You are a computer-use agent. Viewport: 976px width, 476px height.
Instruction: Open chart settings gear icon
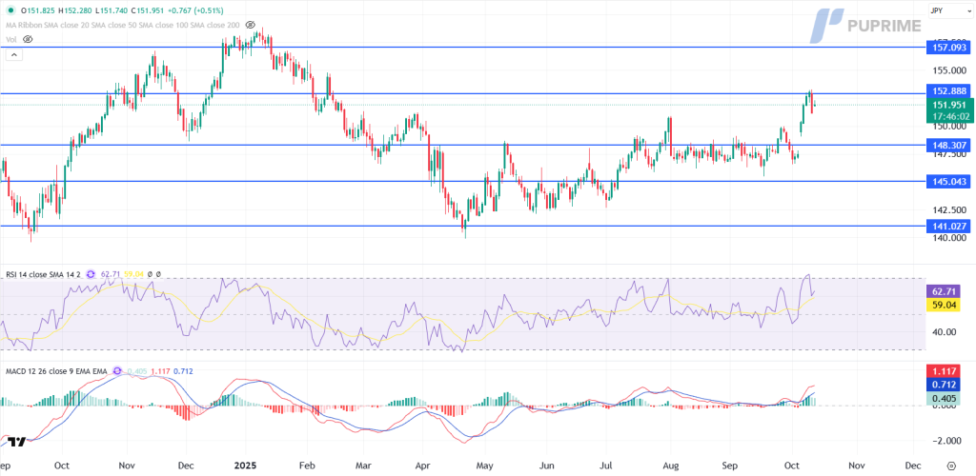pyautogui.click(x=950, y=466)
